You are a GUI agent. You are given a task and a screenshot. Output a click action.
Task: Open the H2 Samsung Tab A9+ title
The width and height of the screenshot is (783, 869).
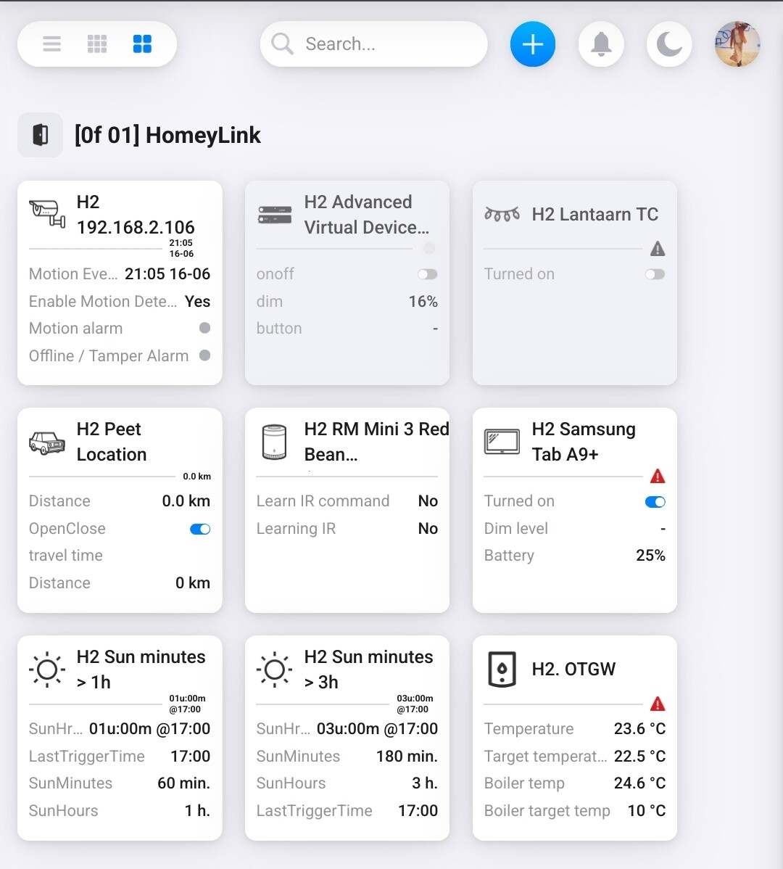coord(584,442)
